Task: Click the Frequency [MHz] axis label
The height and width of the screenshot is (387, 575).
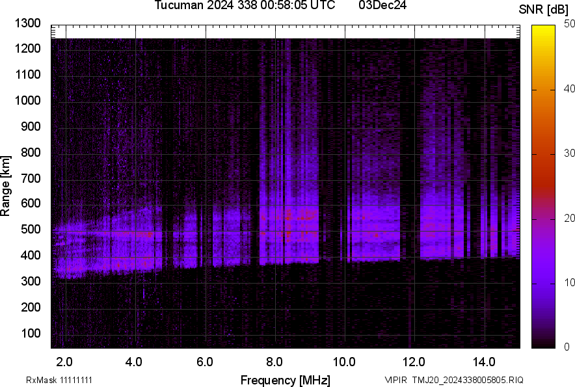Action: tap(285, 380)
